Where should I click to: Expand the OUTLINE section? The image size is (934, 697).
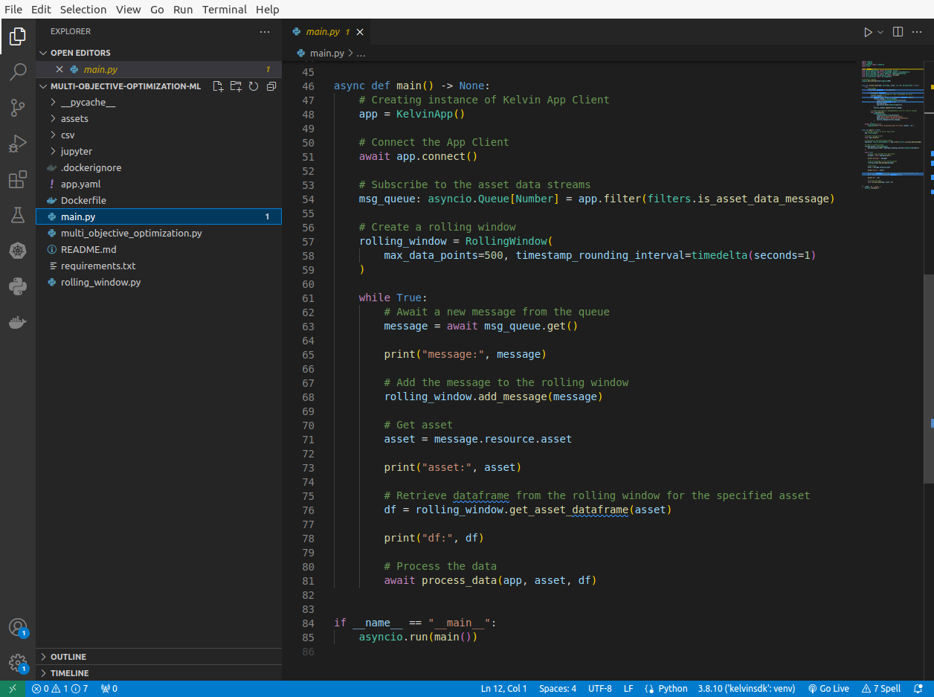click(68, 657)
